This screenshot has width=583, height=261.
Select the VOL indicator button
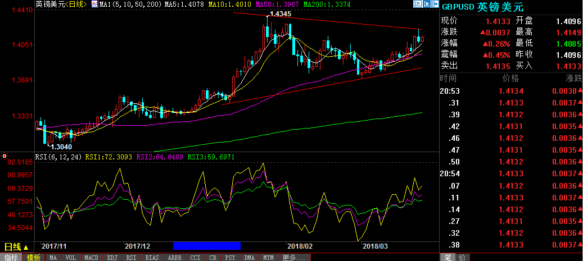point(71,257)
